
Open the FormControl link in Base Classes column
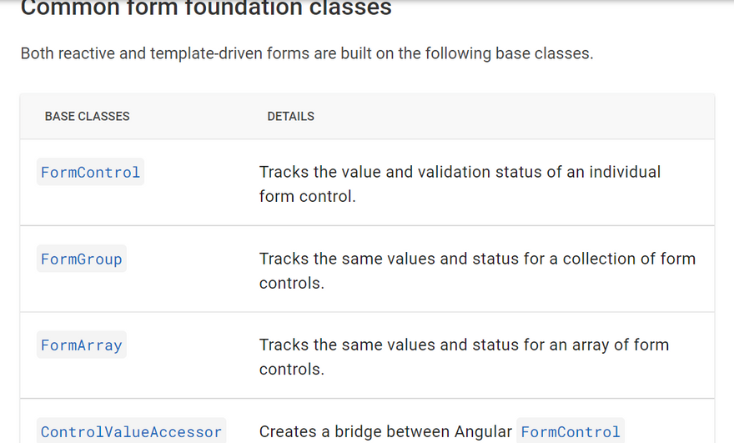pos(90,173)
